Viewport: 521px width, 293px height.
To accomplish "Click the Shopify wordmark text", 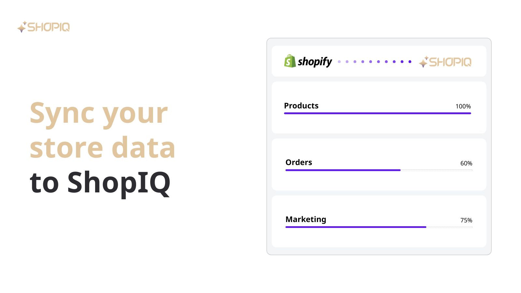I will (315, 62).
